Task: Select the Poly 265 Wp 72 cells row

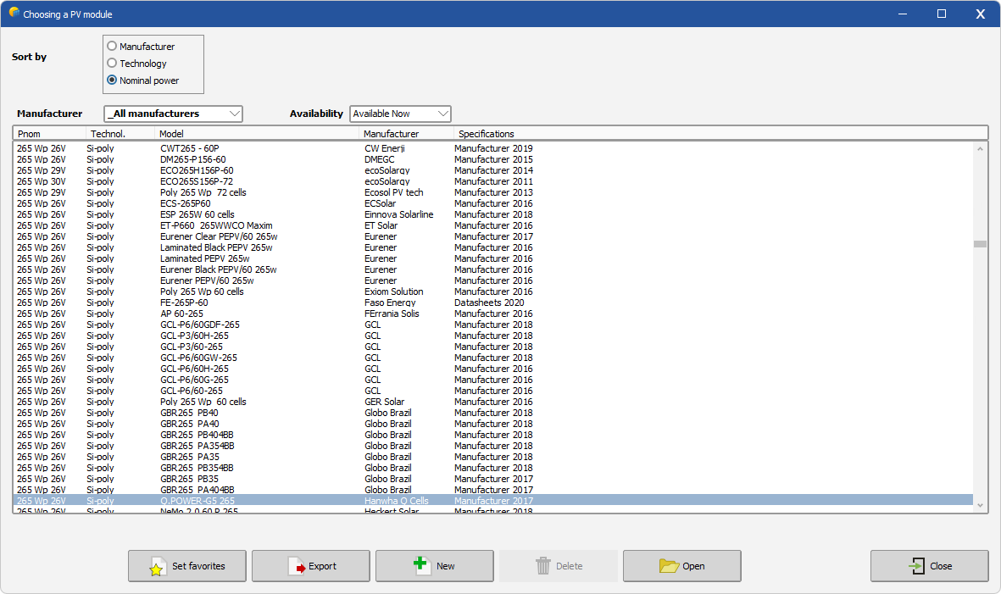Action: click(492, 192)
